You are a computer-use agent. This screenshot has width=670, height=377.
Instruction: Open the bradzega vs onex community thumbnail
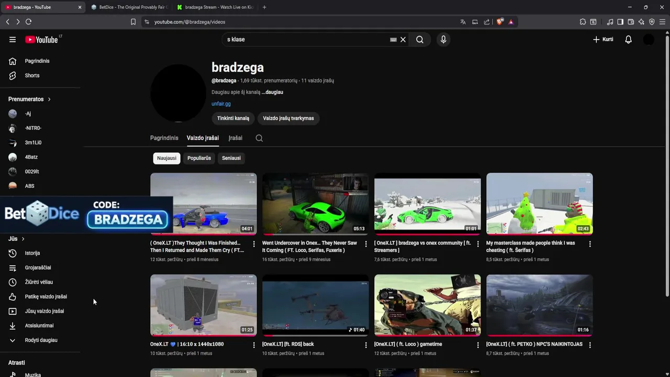coord(427,203)
